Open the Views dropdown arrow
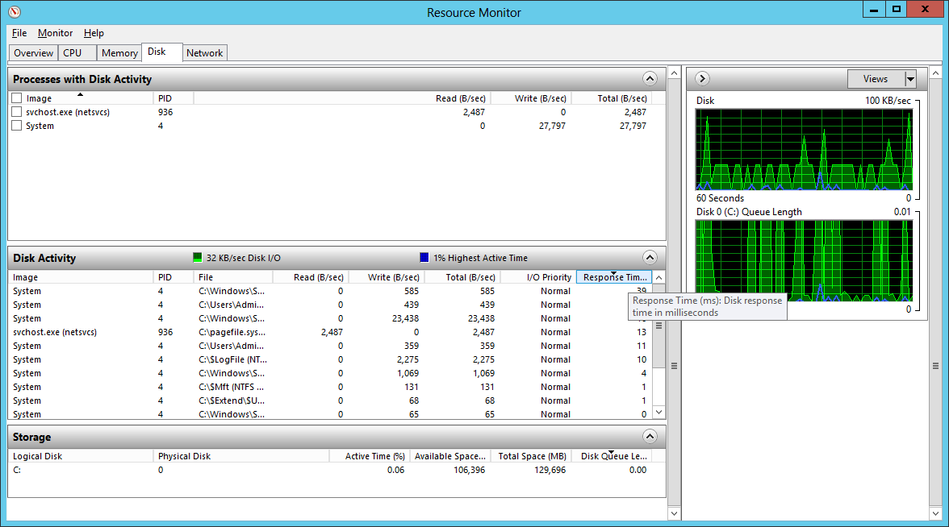Image resolution: width=949 pixels, height=527 pixels. [910, 79]
